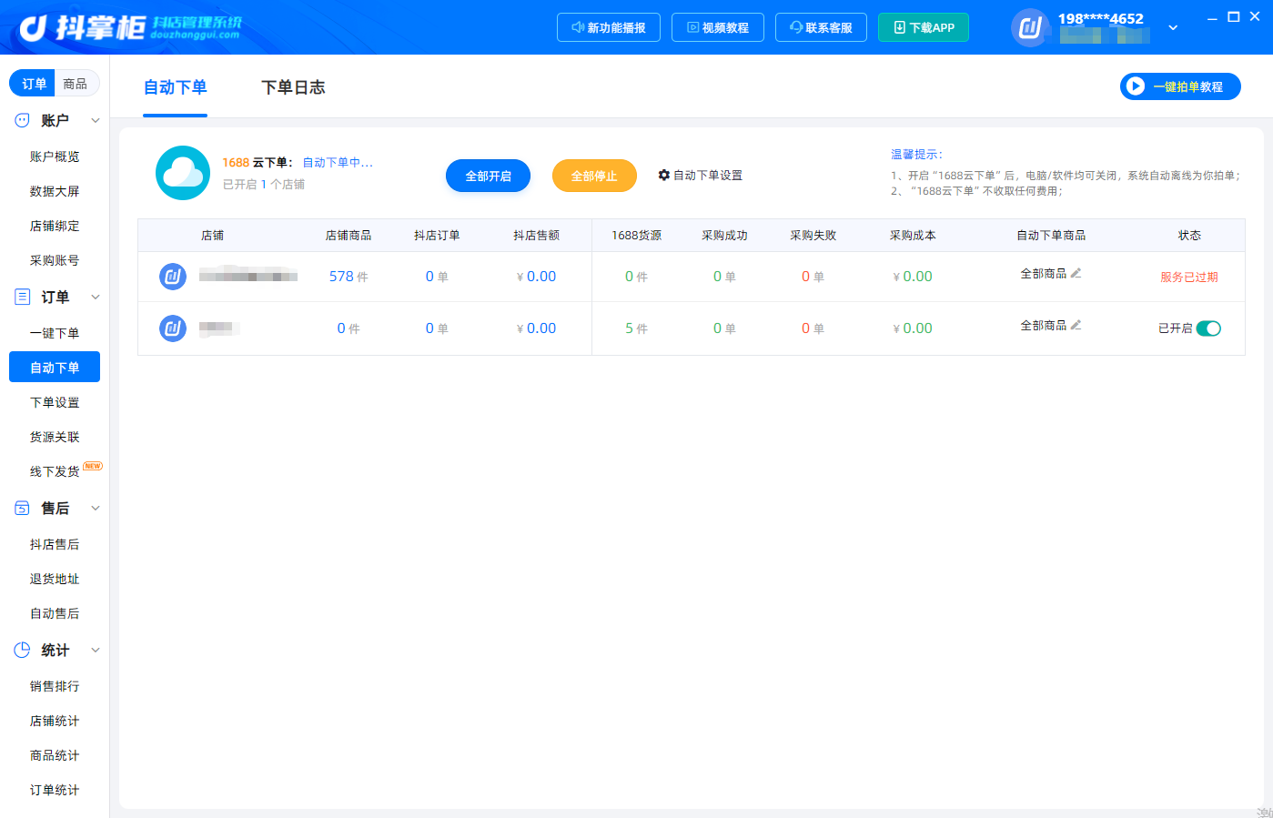This screenshot has width=1273, height=818.
Task: Switch to the 下单日志 tab
Action: coord(293,87)
